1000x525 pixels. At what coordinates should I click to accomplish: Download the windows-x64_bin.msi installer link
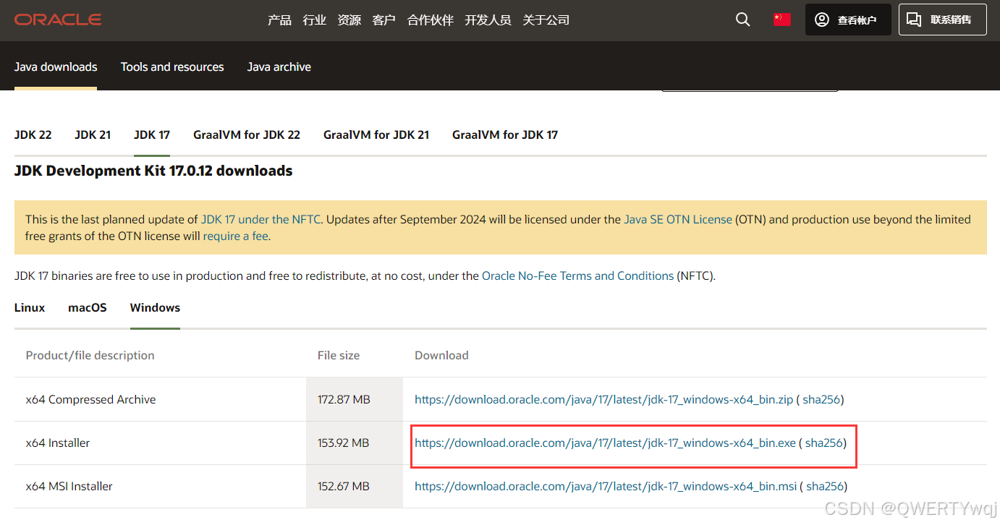point(606,486)
